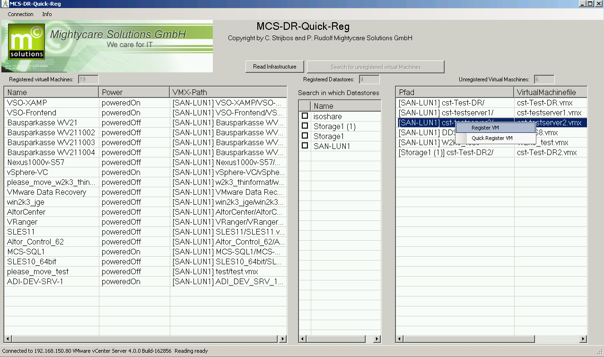Click the [Storage1 (1)] cst-Test-DR2/ path cell

point(455,152)
